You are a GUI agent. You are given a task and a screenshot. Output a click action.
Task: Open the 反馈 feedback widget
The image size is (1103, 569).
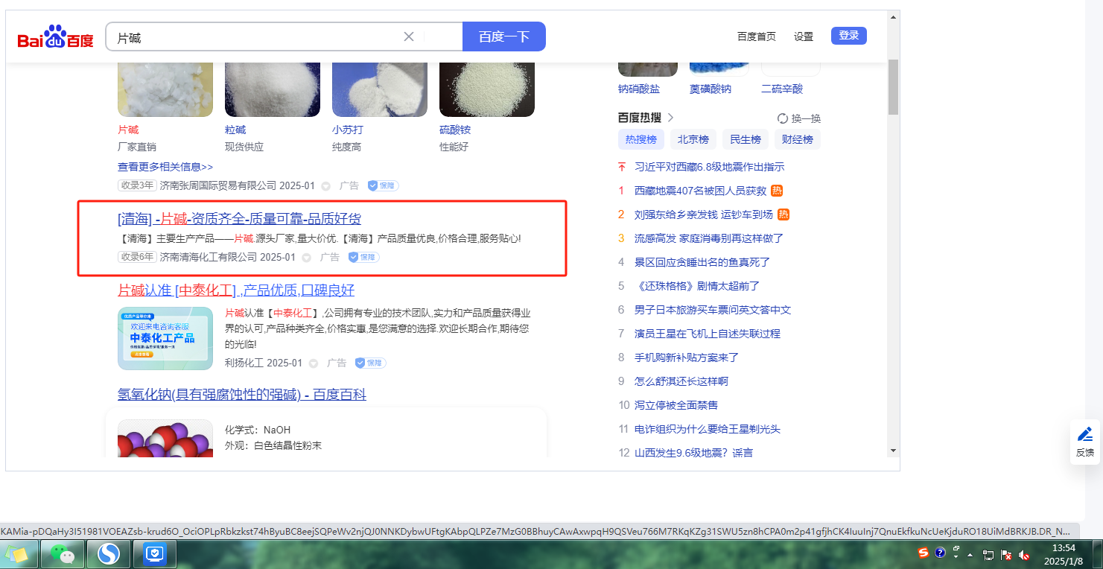(1085, 442)
